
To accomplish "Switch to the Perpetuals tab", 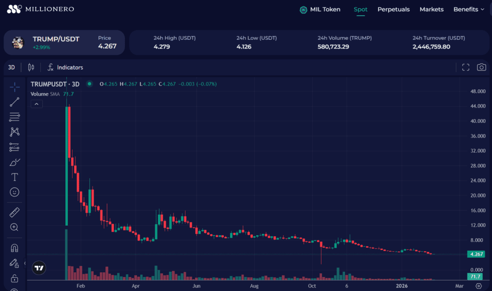I will [x=394, y=9].
